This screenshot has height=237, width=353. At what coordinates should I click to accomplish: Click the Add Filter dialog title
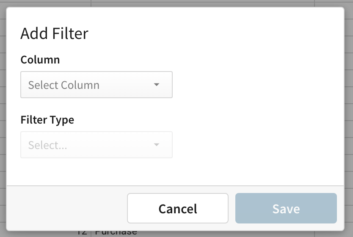[54, 33]
